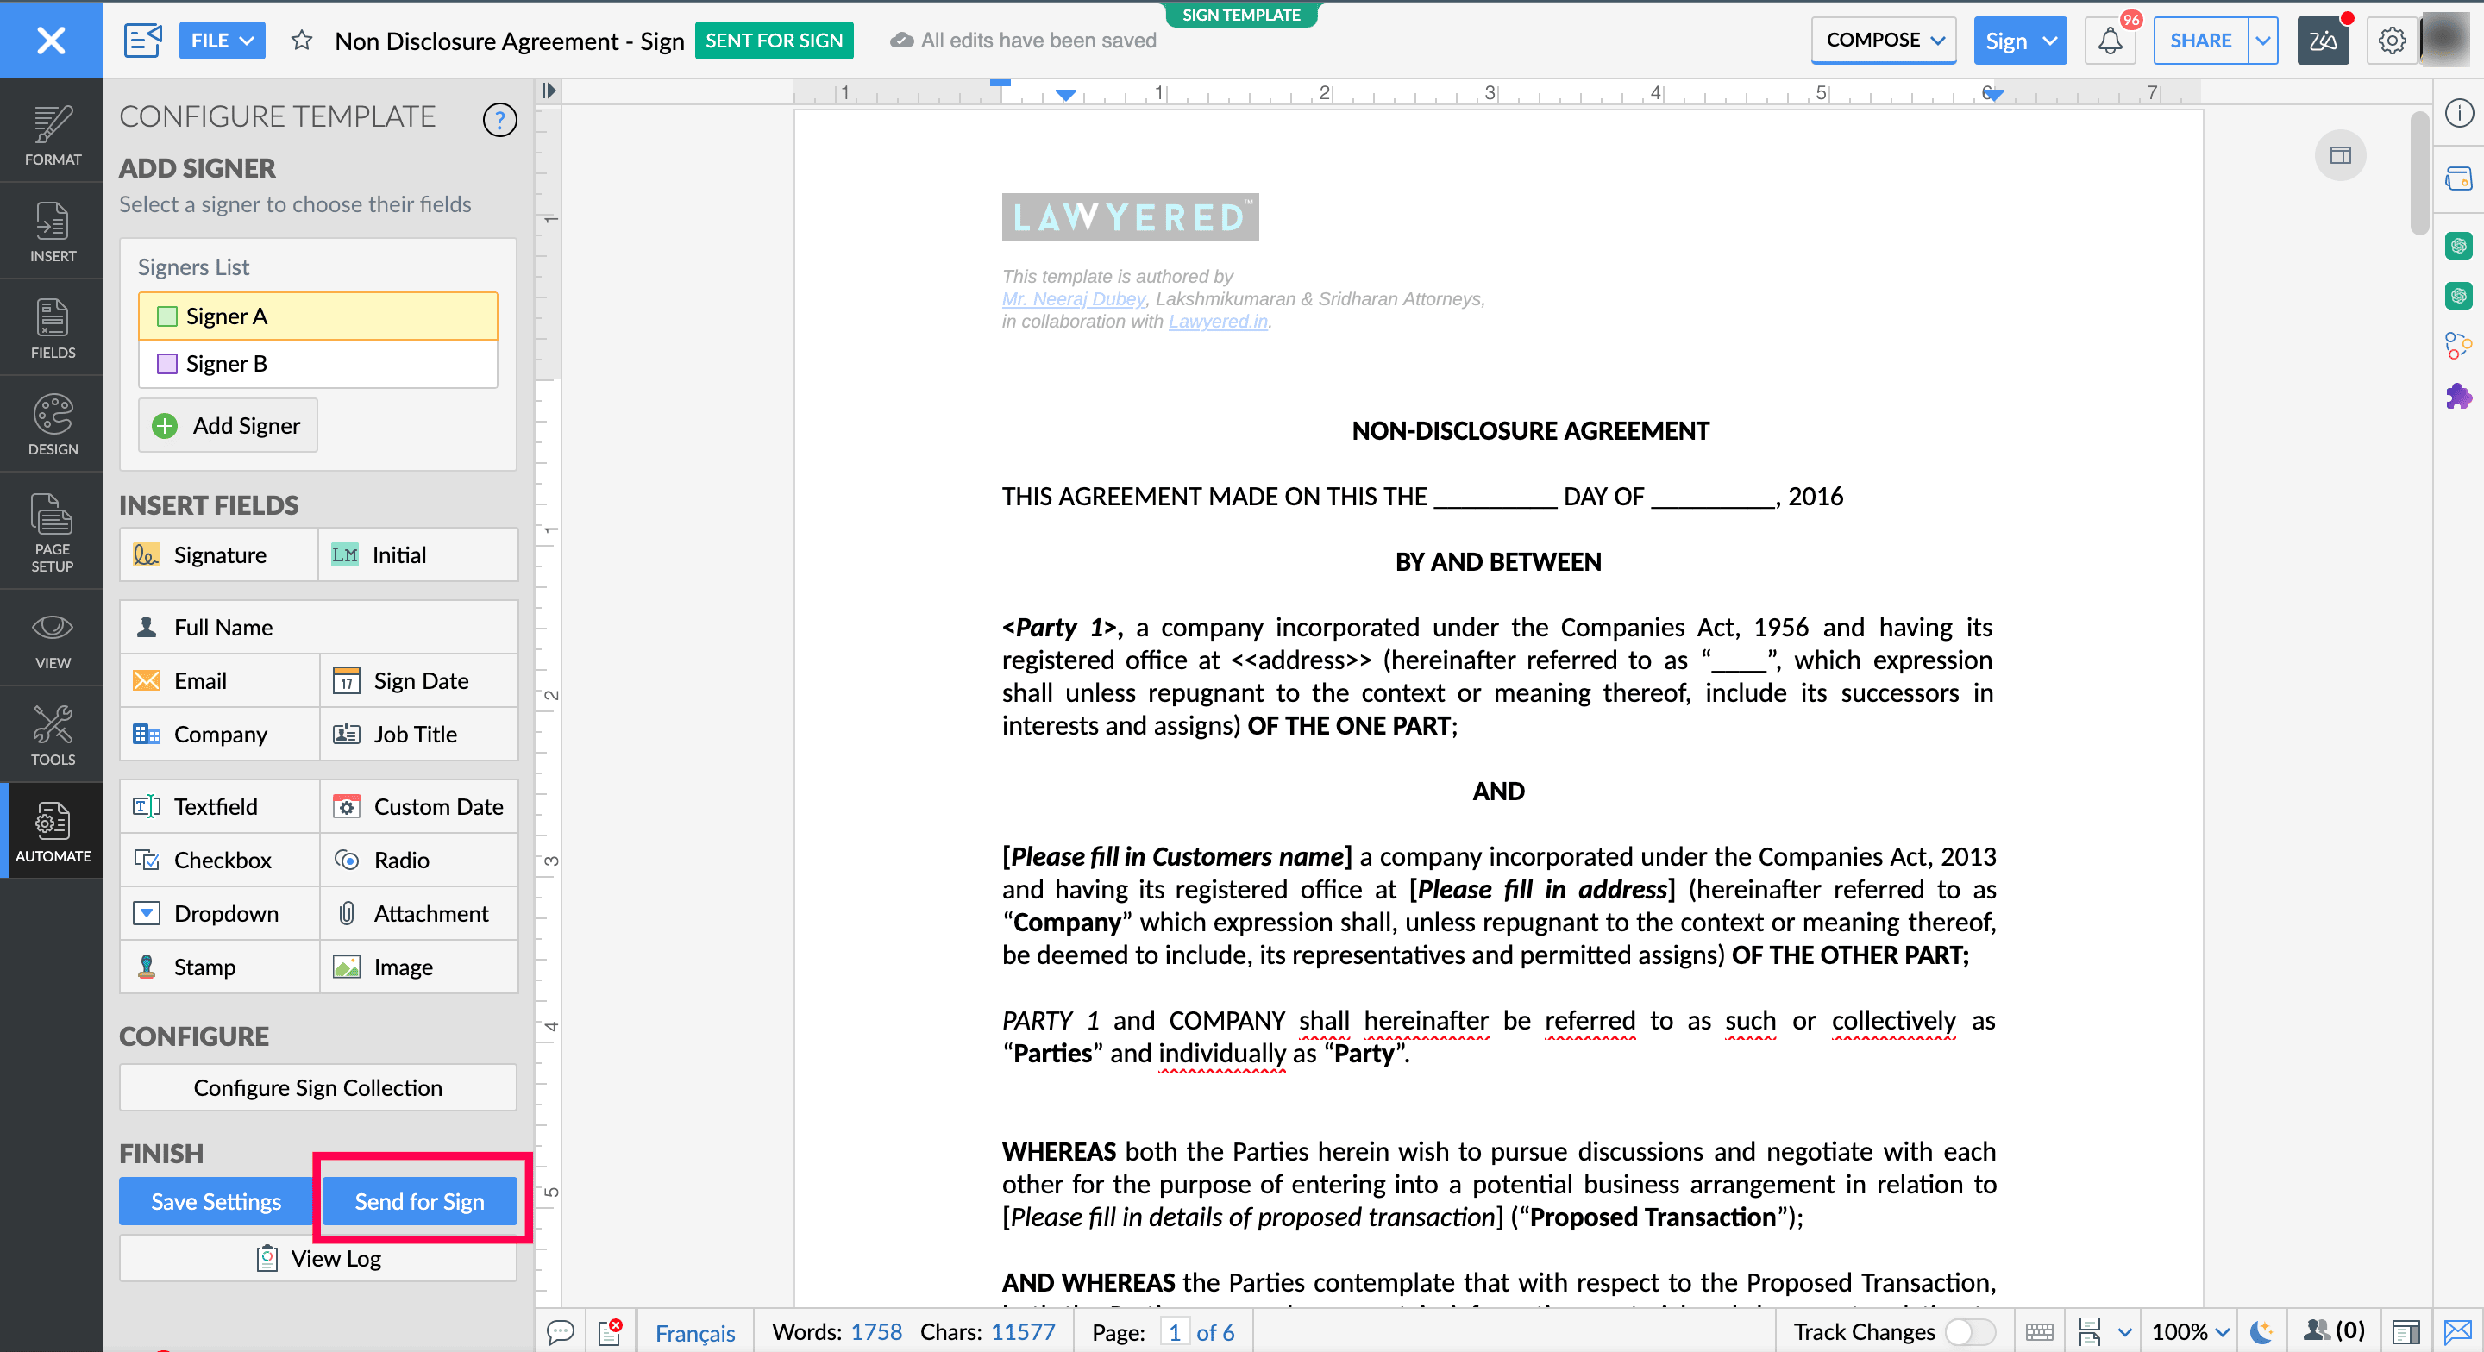Collapse the left panel arrow

[x=549, y=91]
